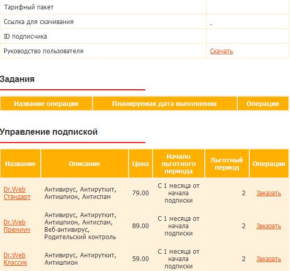Image resolution: width=290 pixels, height=271 pixels.
Task: Click the Льготный период column header
Action: click(x=227, y=163)
